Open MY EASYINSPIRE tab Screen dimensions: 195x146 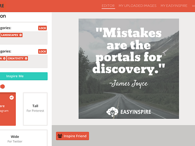[174, 6]
